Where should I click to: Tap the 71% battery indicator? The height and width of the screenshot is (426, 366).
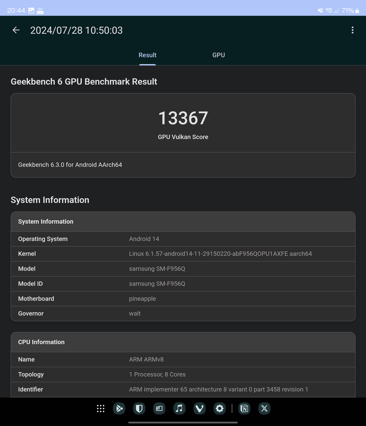coord(350,11)
